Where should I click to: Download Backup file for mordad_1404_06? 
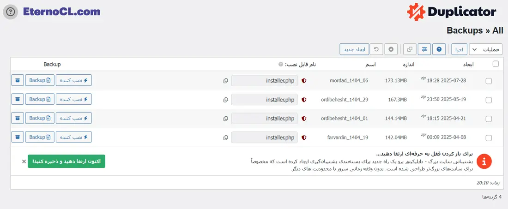(x=40, y=80)
